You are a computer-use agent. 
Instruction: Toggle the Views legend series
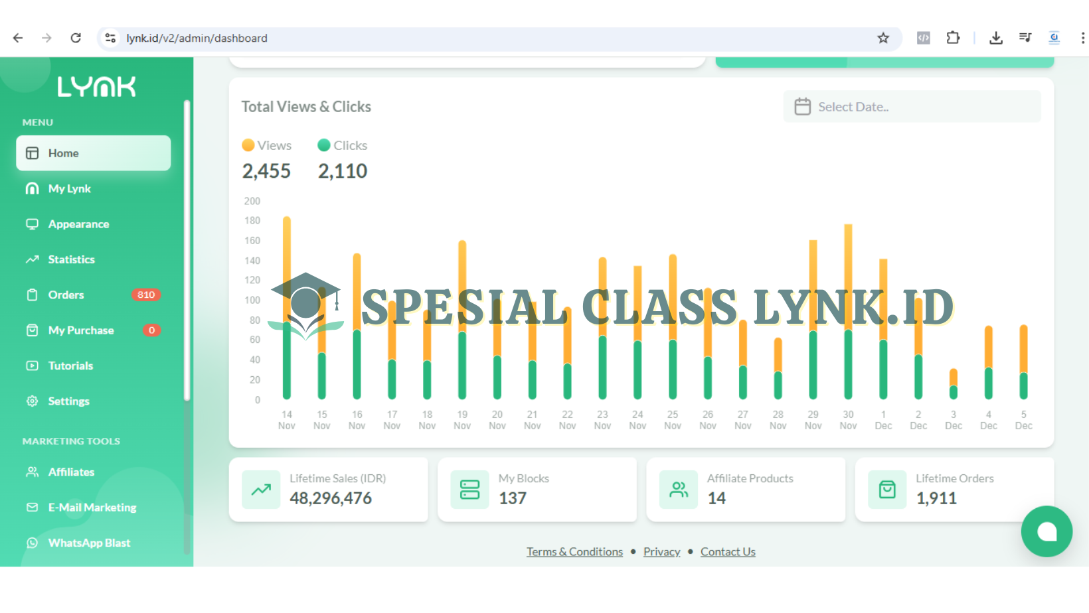point(267,145)
